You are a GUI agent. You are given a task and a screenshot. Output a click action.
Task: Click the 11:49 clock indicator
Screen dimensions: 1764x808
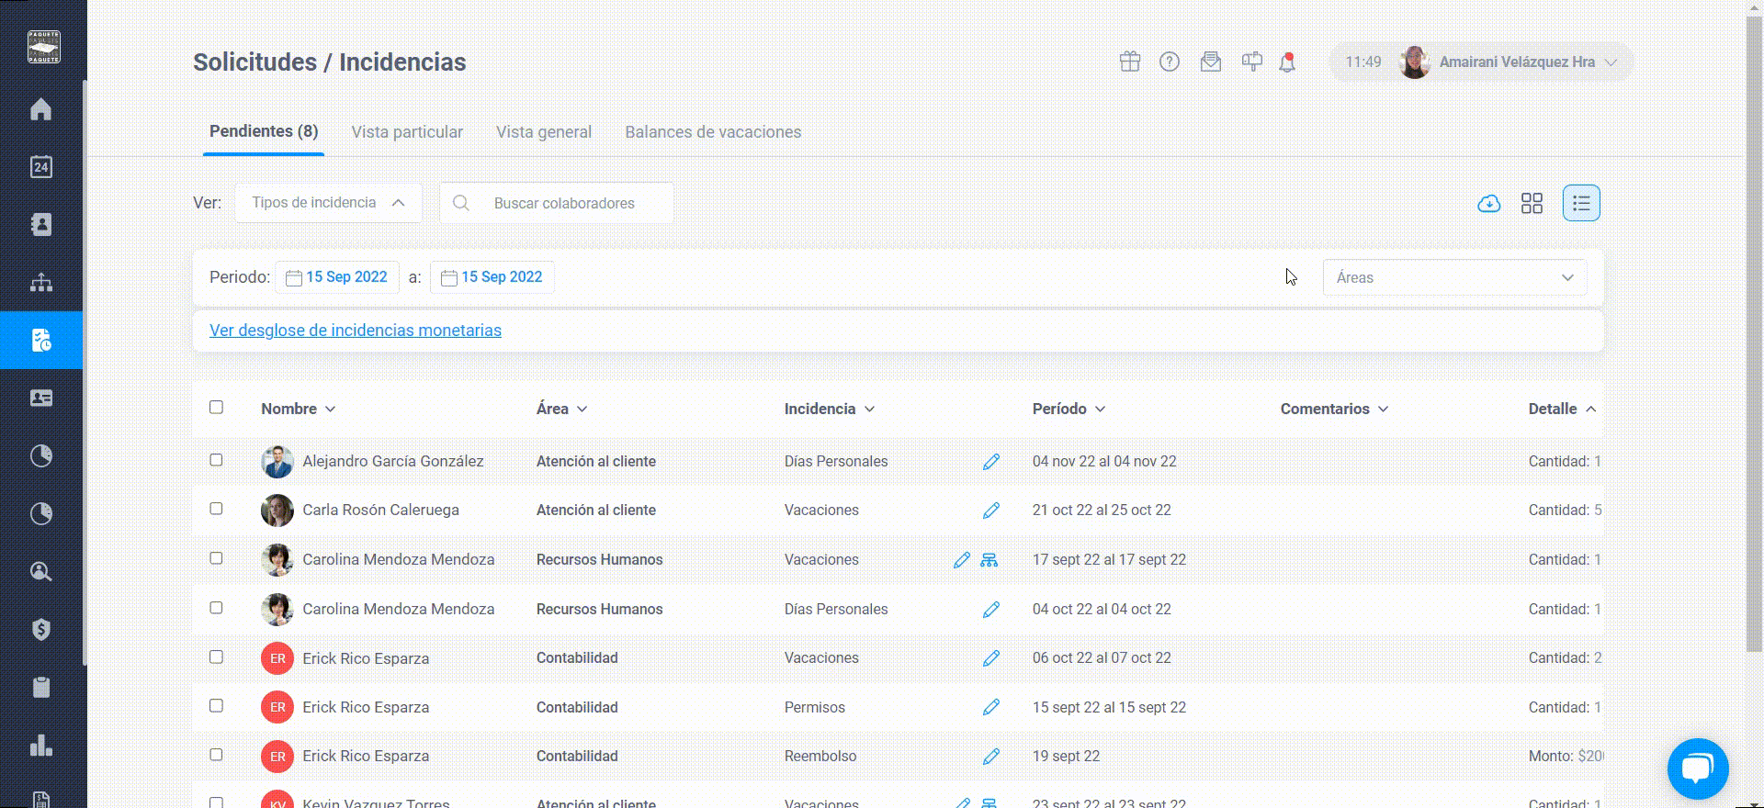(x=1363, y=62)
